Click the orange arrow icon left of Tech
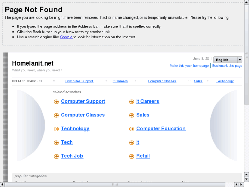The image size is (249, 187). (56, 143)
